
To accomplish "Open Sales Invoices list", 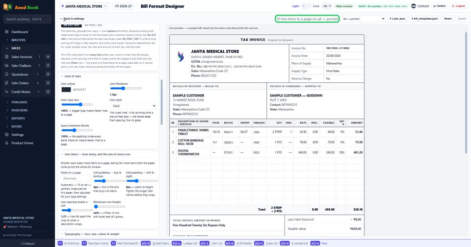I will coord(22,57).
